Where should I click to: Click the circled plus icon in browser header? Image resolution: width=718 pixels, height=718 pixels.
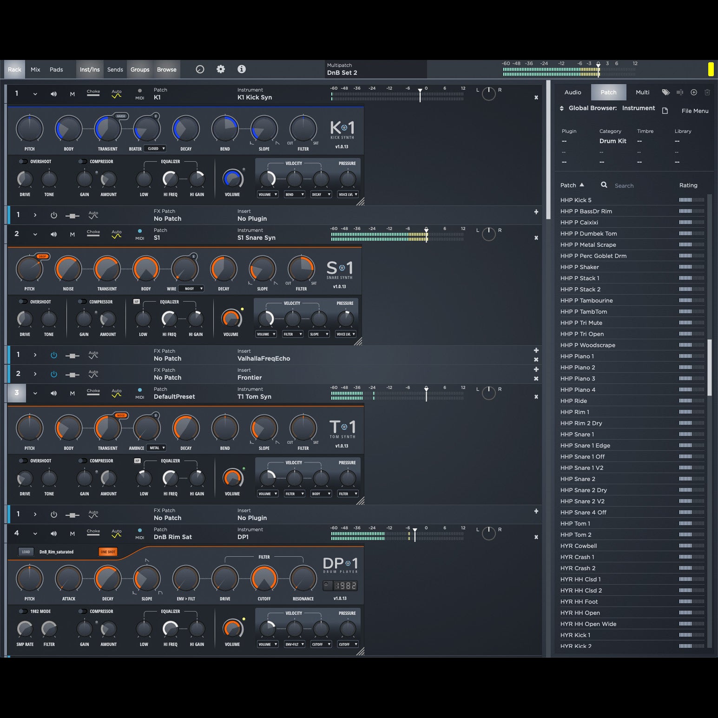694,92
